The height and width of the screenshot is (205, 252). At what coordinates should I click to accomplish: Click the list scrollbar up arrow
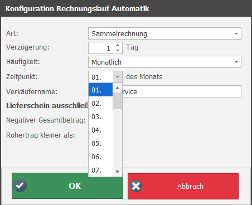pos(117,88)
